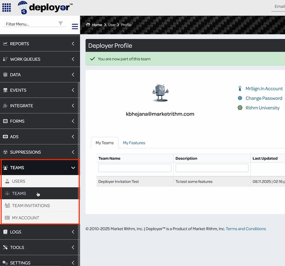
Task: Go to Home in the breadcrumb
Action: 97,25
